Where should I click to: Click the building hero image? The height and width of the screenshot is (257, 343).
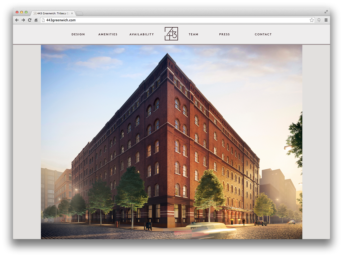coord(171,142)
